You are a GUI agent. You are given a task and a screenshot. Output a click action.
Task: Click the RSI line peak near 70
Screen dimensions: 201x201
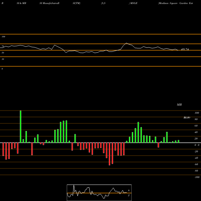(126, 43)
